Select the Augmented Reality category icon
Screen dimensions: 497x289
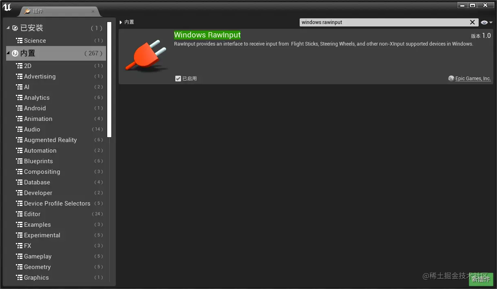pyautogui.click(x=19, y=140)
